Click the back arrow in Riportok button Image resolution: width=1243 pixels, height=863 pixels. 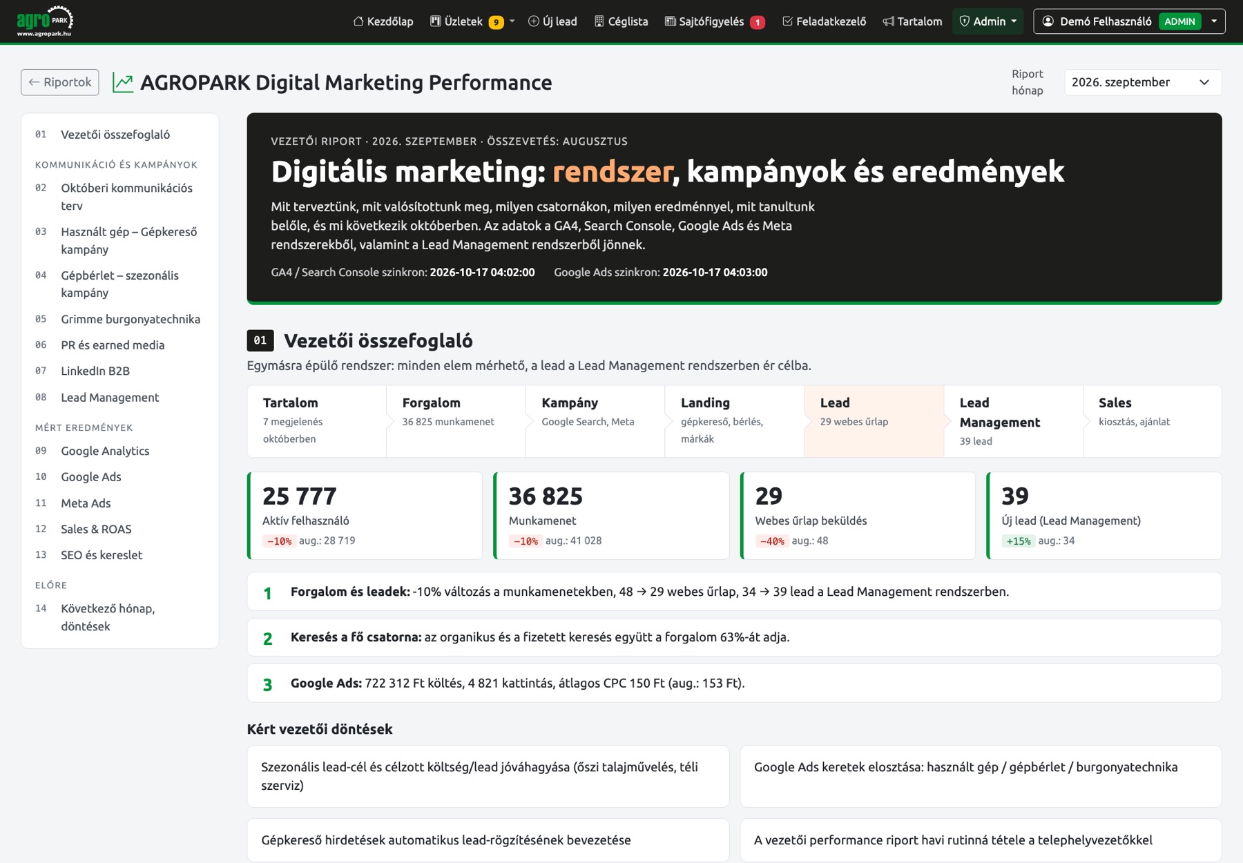pyautogui.click(x=34, y=82)
